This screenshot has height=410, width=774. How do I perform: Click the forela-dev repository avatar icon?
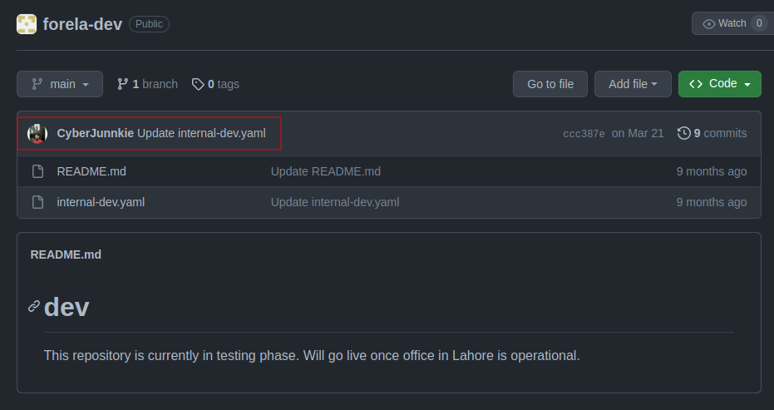27,24
